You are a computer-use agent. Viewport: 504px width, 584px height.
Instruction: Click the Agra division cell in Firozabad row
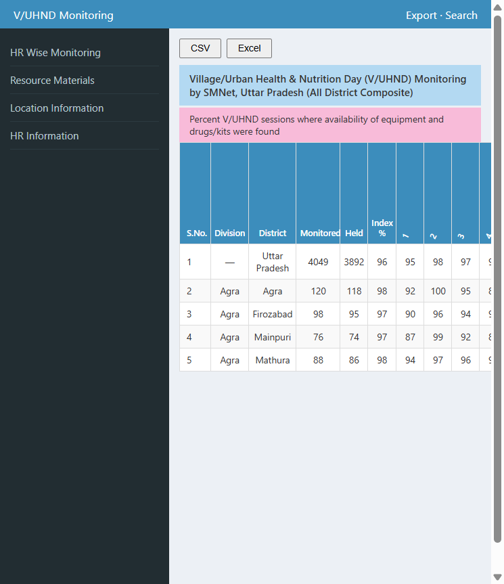coord(229,314)
